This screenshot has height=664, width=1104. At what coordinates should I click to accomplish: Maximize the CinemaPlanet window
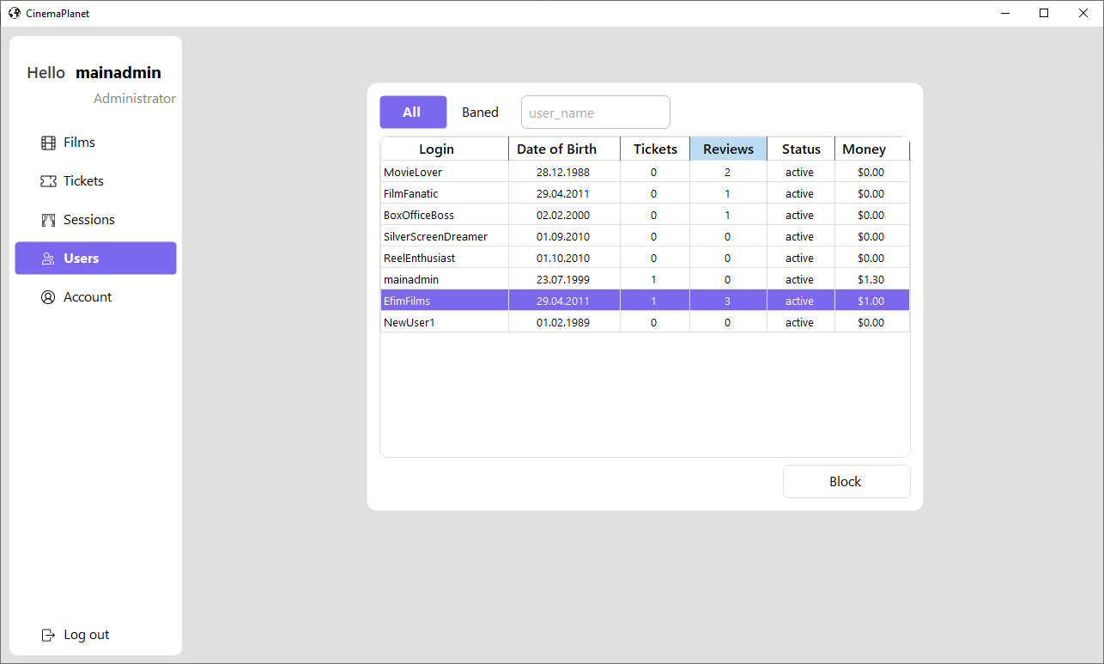pyautogui.click(x=1044, y=13)
